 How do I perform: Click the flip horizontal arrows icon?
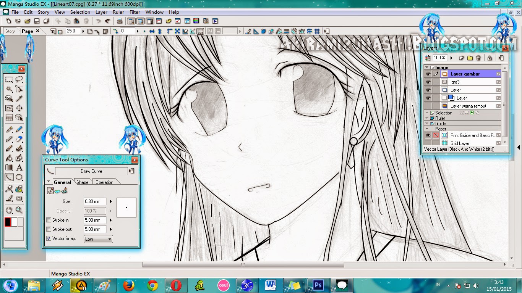click(152, 31)
